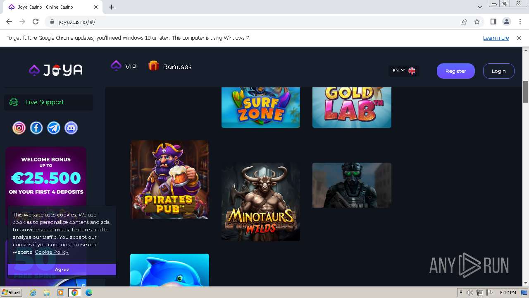529x298 pixels.
Task: Click the Live Support headset icon
Action: click(x=14, y=102)
